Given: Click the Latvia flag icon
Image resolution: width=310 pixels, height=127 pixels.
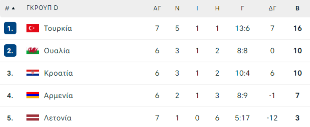Looking at the screenshot, I should tap(33, 118).
